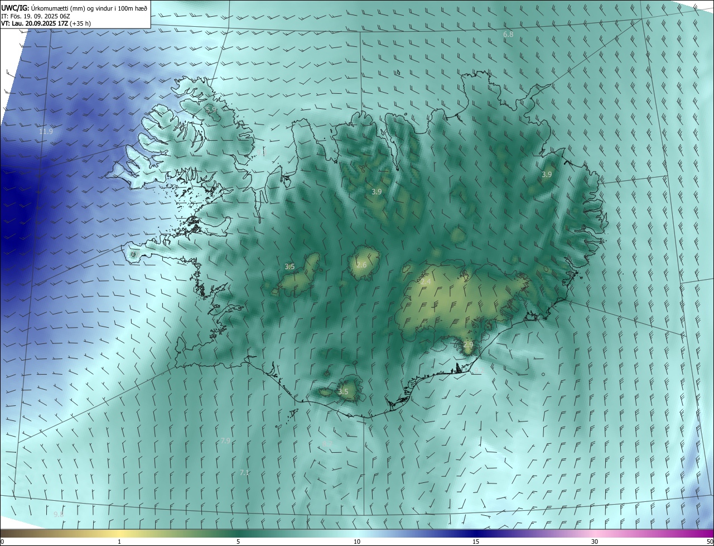Click the 'UWC/IG: Úrkomumætti (mm)' title line

pyautogui.click(x=74, y=8)
